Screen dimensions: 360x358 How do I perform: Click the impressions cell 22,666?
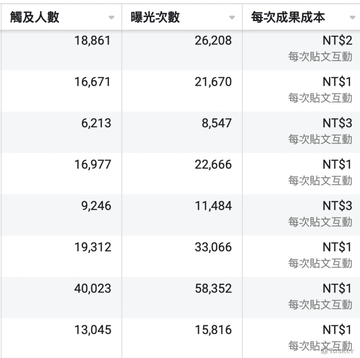click(213, 165)
